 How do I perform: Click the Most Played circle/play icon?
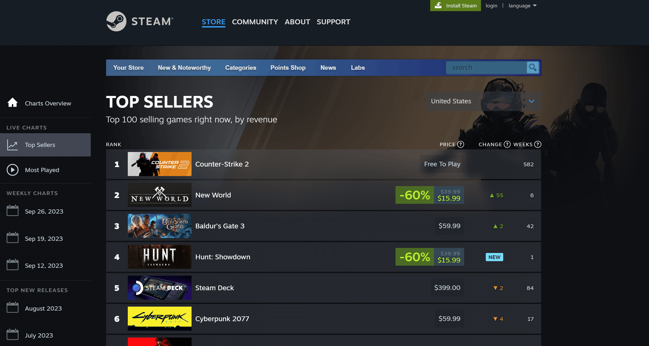coord(12,170)
